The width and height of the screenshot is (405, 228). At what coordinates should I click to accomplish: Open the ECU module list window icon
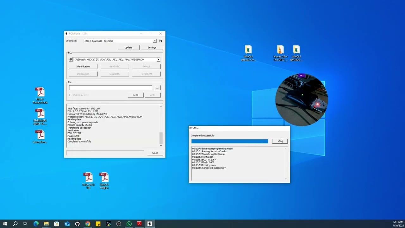pos(71,60)
